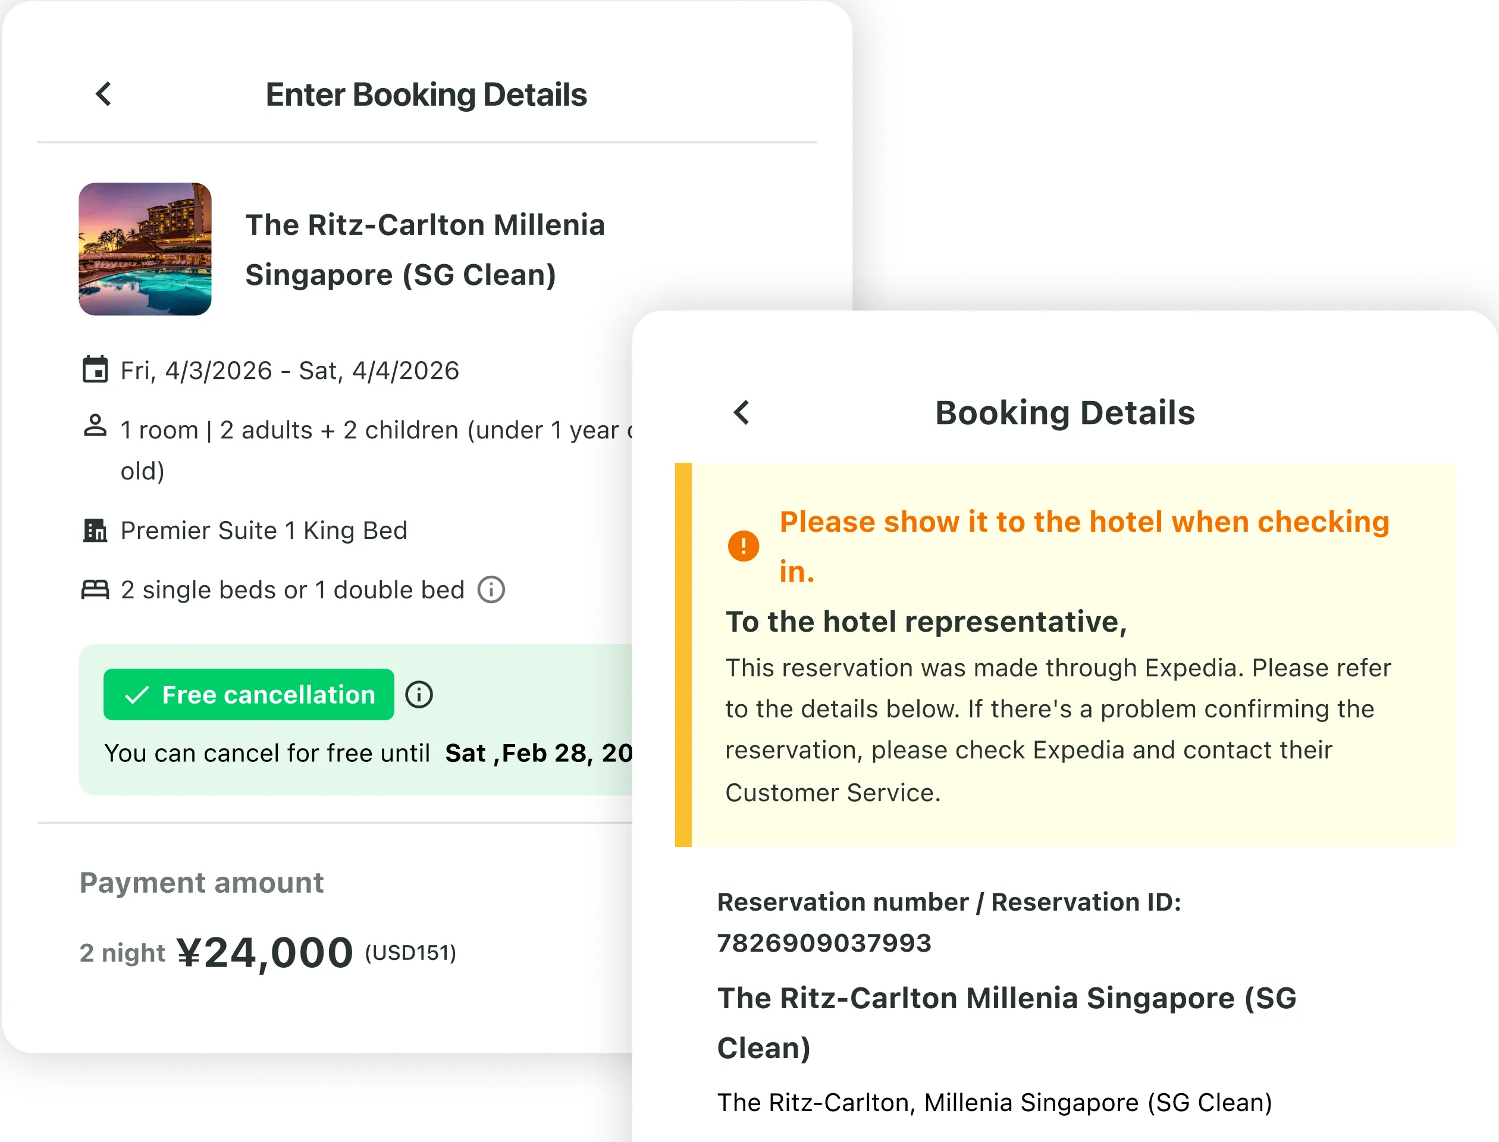The width and height of the screenshot is (1499, 1142).
Task: Click '1 room | 2 adults + 2 children' line
Action: pos(376,450)
